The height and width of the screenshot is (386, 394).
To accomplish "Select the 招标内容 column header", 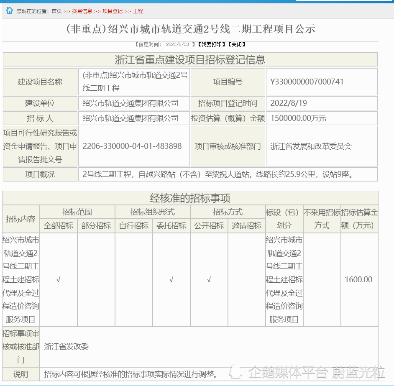I will (21, 219).
